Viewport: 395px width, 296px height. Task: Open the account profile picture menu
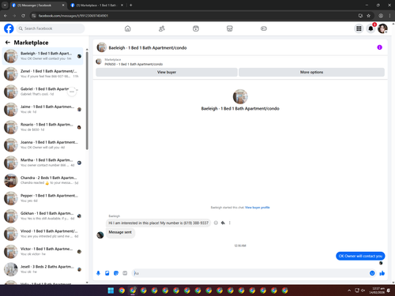tap(382, 28)
